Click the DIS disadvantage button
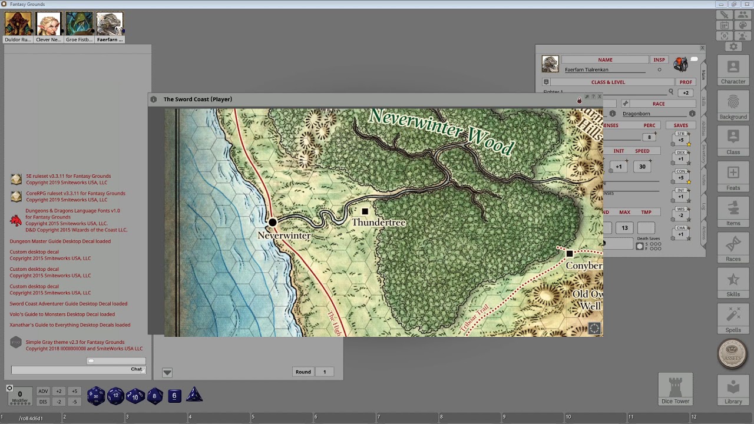 point(43,402)
